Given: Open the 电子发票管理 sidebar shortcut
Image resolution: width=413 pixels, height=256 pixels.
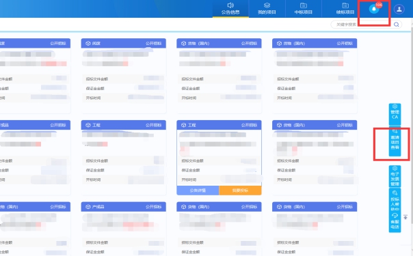Looking at the screenshot, I should [x=395, y=176].
